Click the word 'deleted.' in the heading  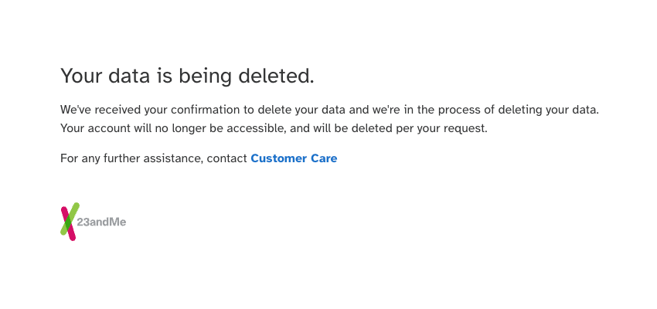click(276, 76)
